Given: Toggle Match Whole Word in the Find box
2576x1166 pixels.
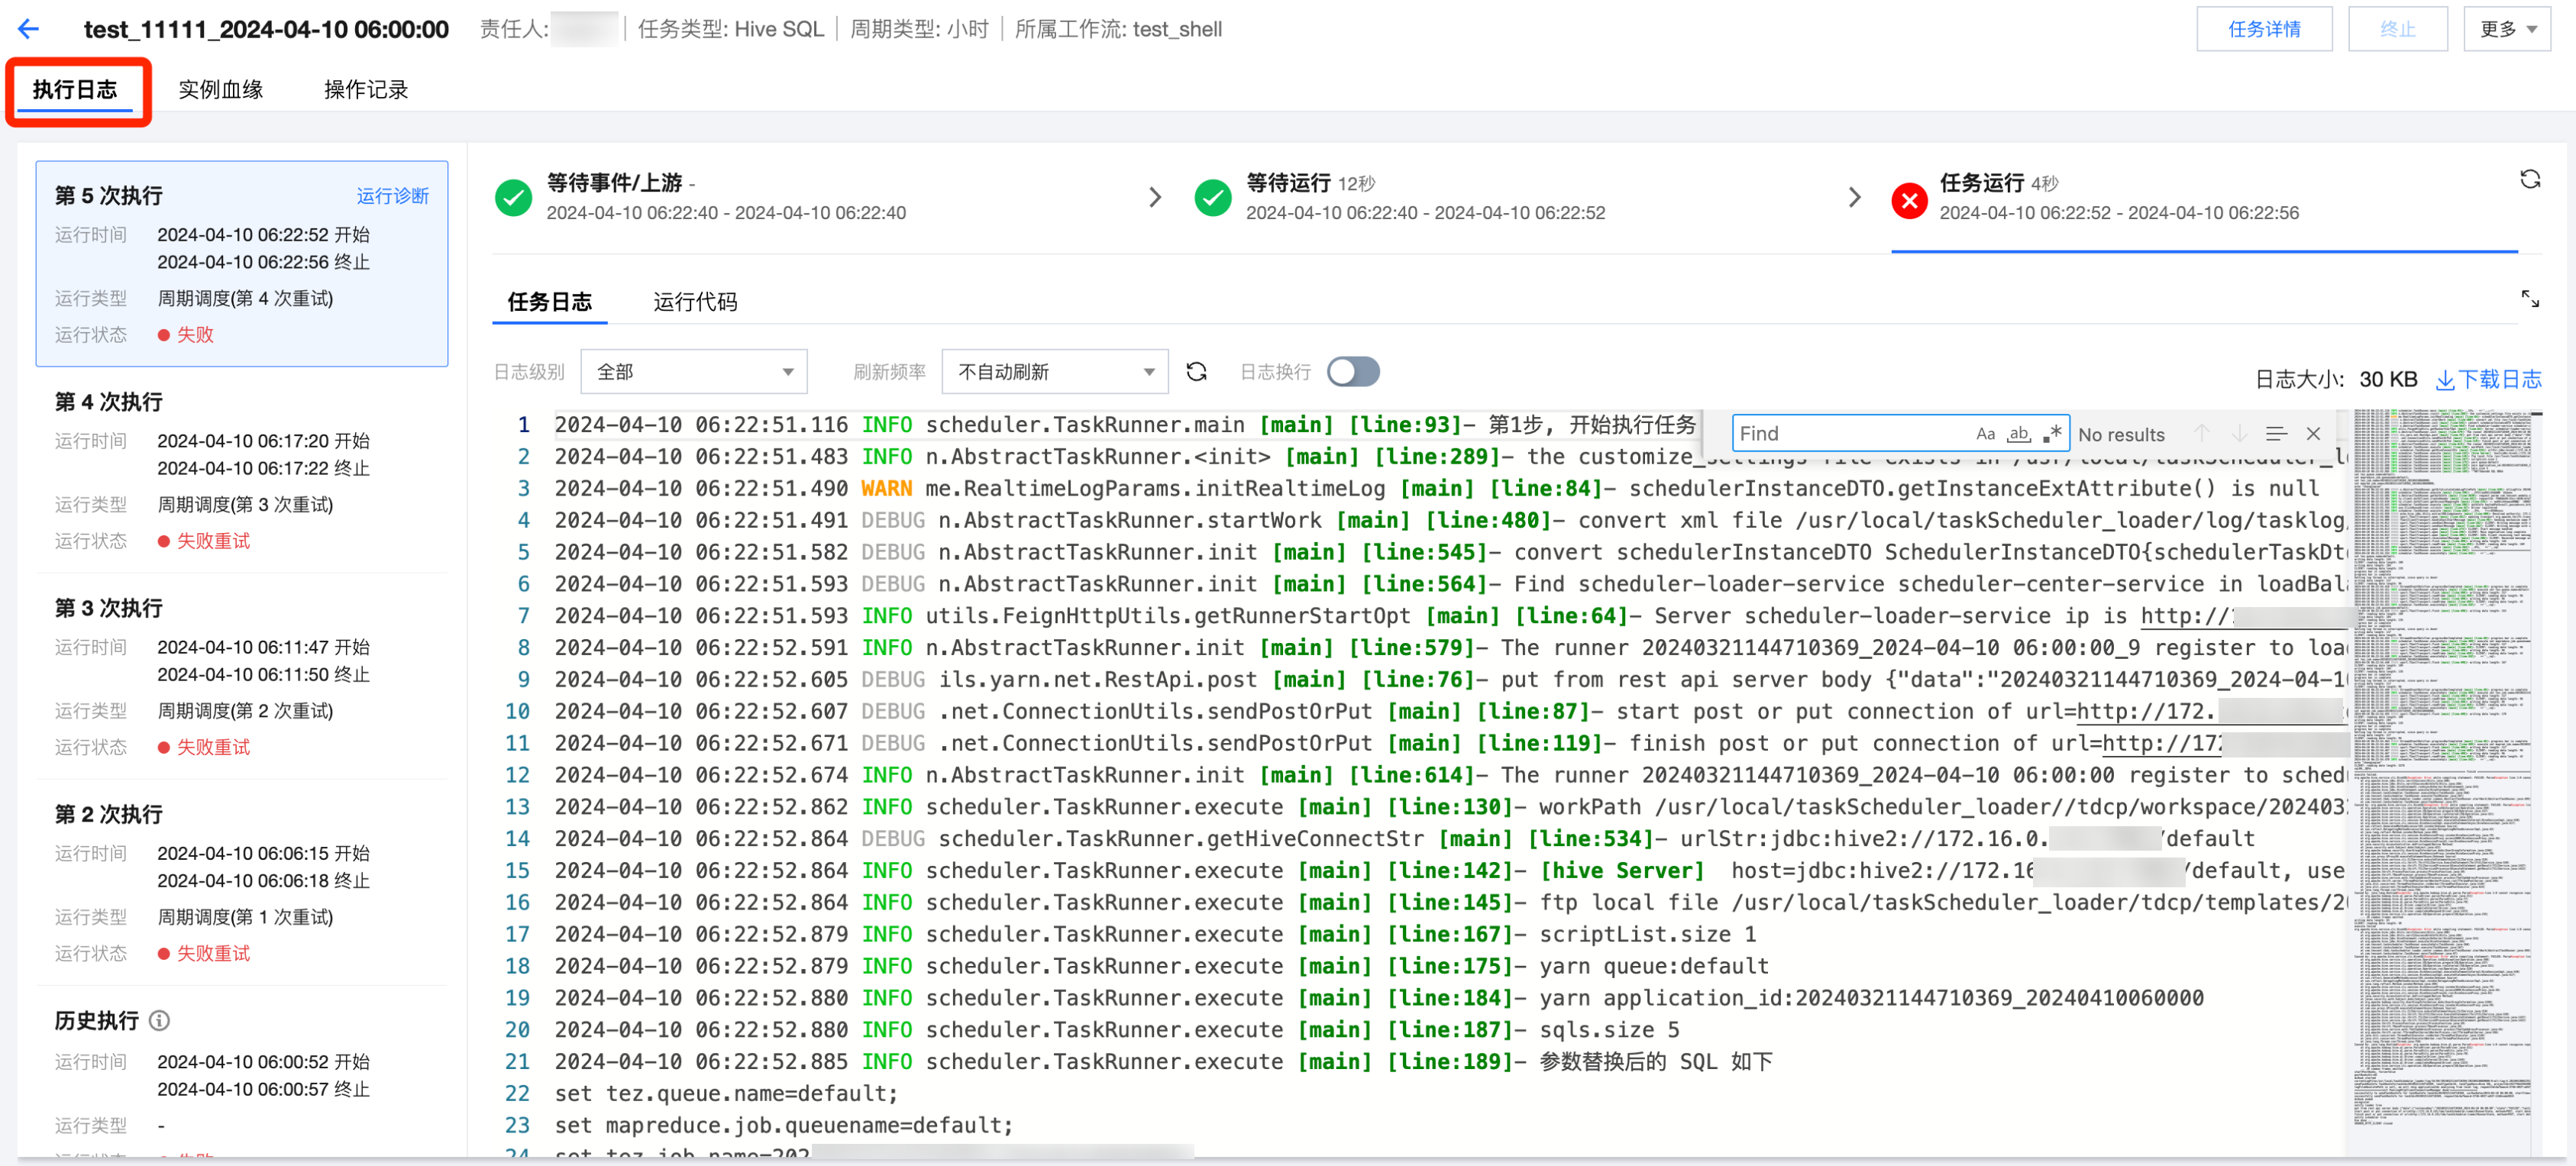Looking at the screenshot, I should coord(2018,434).
